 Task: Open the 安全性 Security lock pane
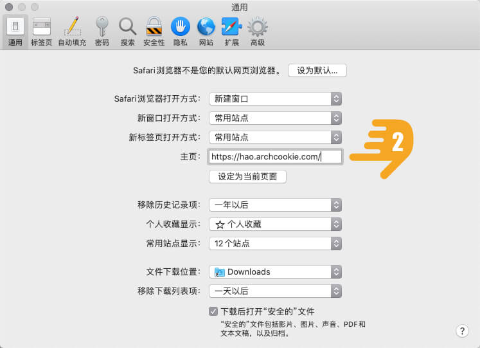[x=154, y=32]
